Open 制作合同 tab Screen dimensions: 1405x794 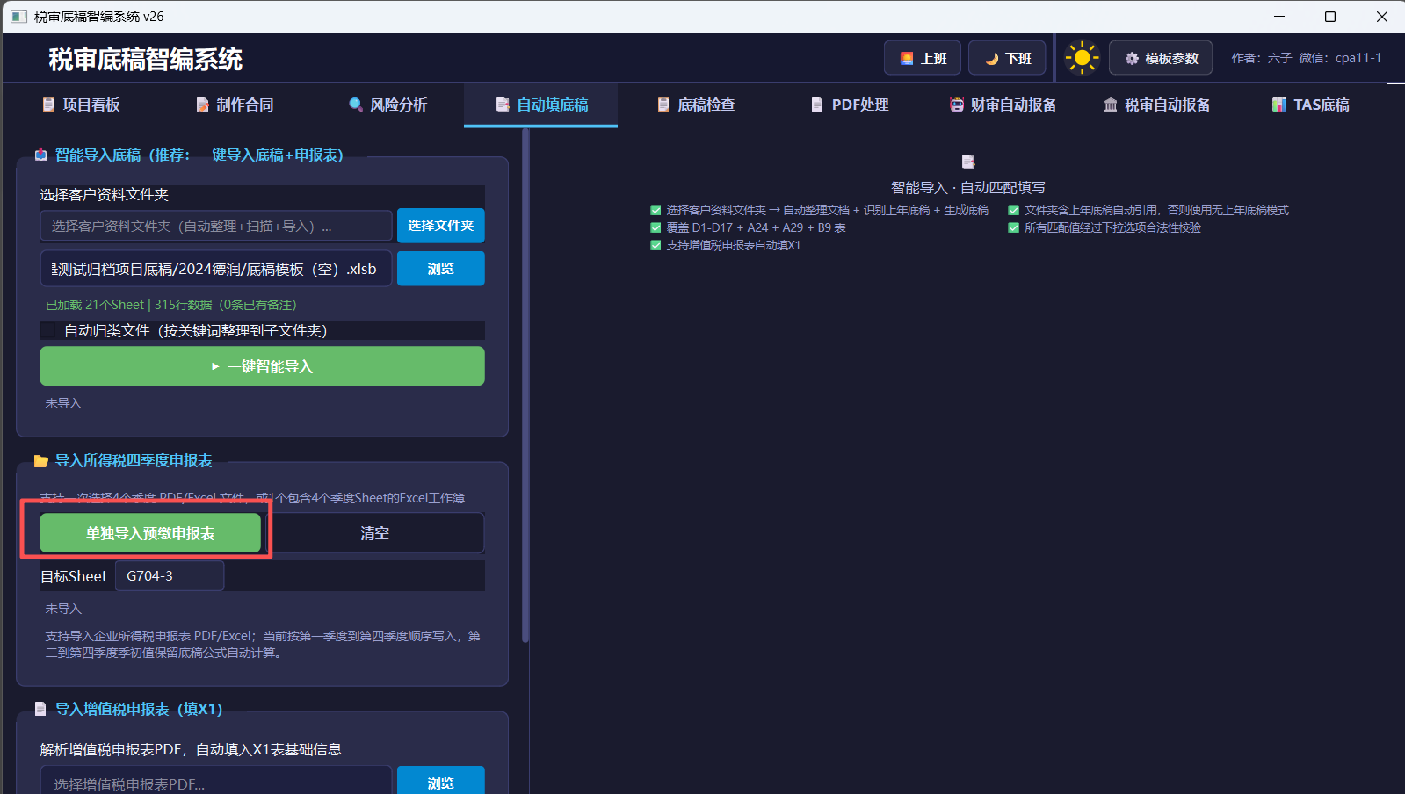234,105
